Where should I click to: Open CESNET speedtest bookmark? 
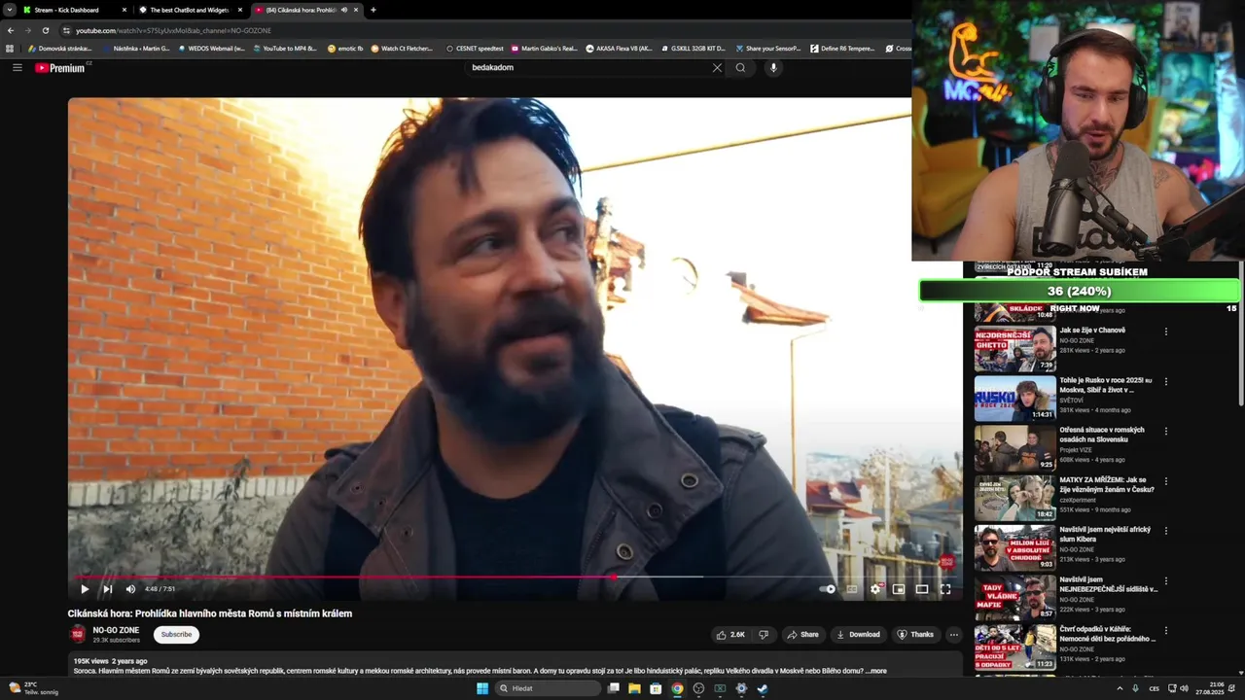[x=475, y=48]
